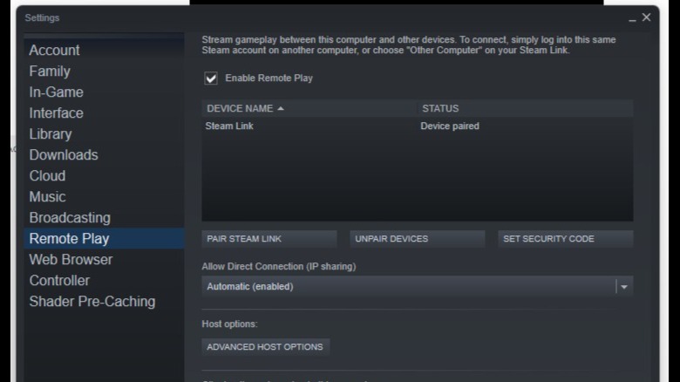680x382 pixels.
Task: Click the Status column header
Action: click(x=525, y=108)
